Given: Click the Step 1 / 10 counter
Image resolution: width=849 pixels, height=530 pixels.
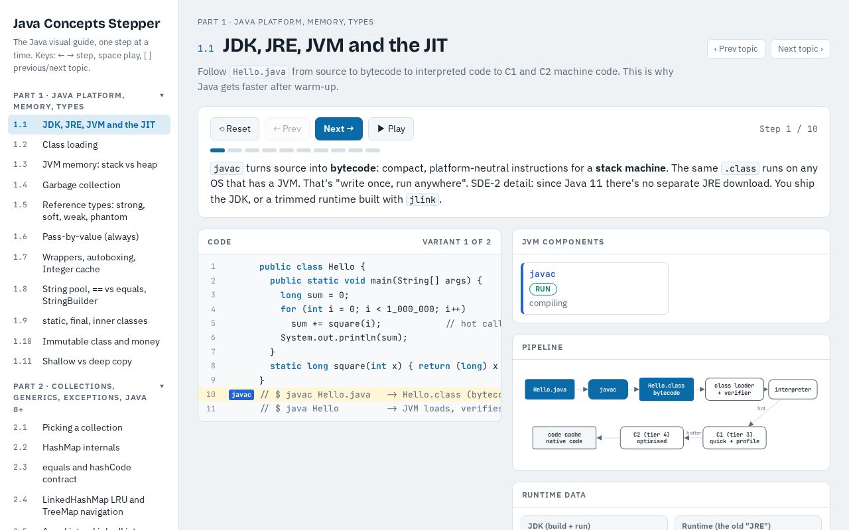Looking at the screenshot, I should (789, 129).
